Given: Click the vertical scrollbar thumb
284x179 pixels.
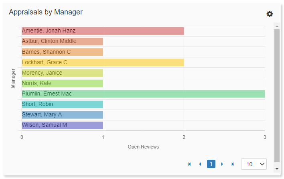Looking at the screenshot, I should tap(277, 96).
